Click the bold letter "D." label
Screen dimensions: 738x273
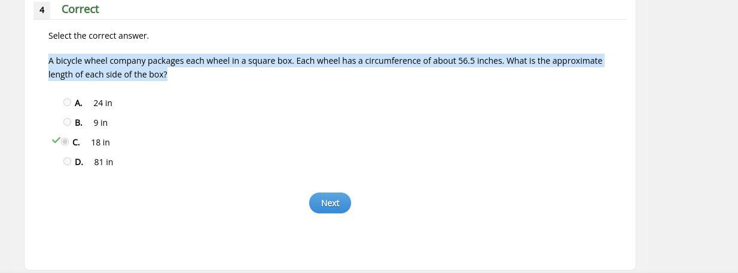pos(79,162)
